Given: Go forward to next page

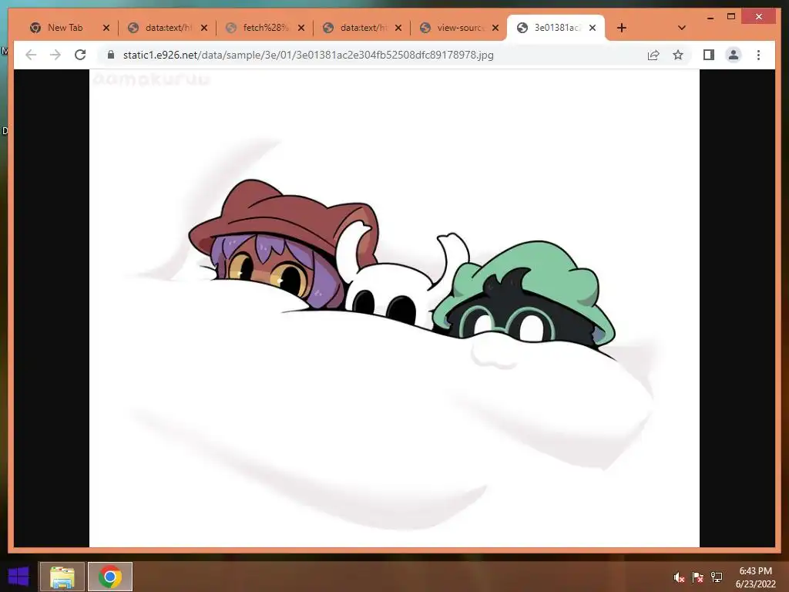Looking at the screenshot, I should coord(55,55).
